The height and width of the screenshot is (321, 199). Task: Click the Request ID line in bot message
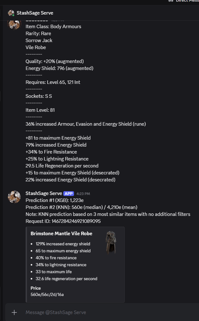tap(63, 221)
